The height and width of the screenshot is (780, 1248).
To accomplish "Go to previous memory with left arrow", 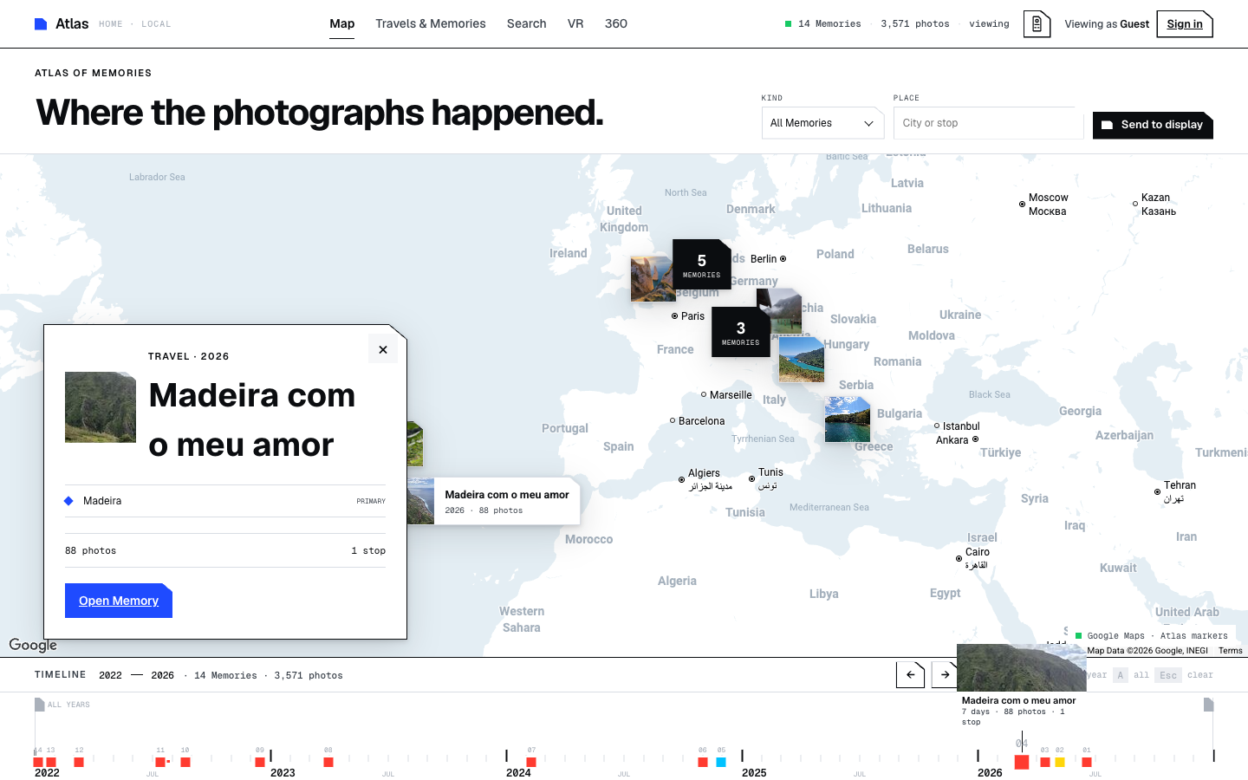I will tap(910, 674).
